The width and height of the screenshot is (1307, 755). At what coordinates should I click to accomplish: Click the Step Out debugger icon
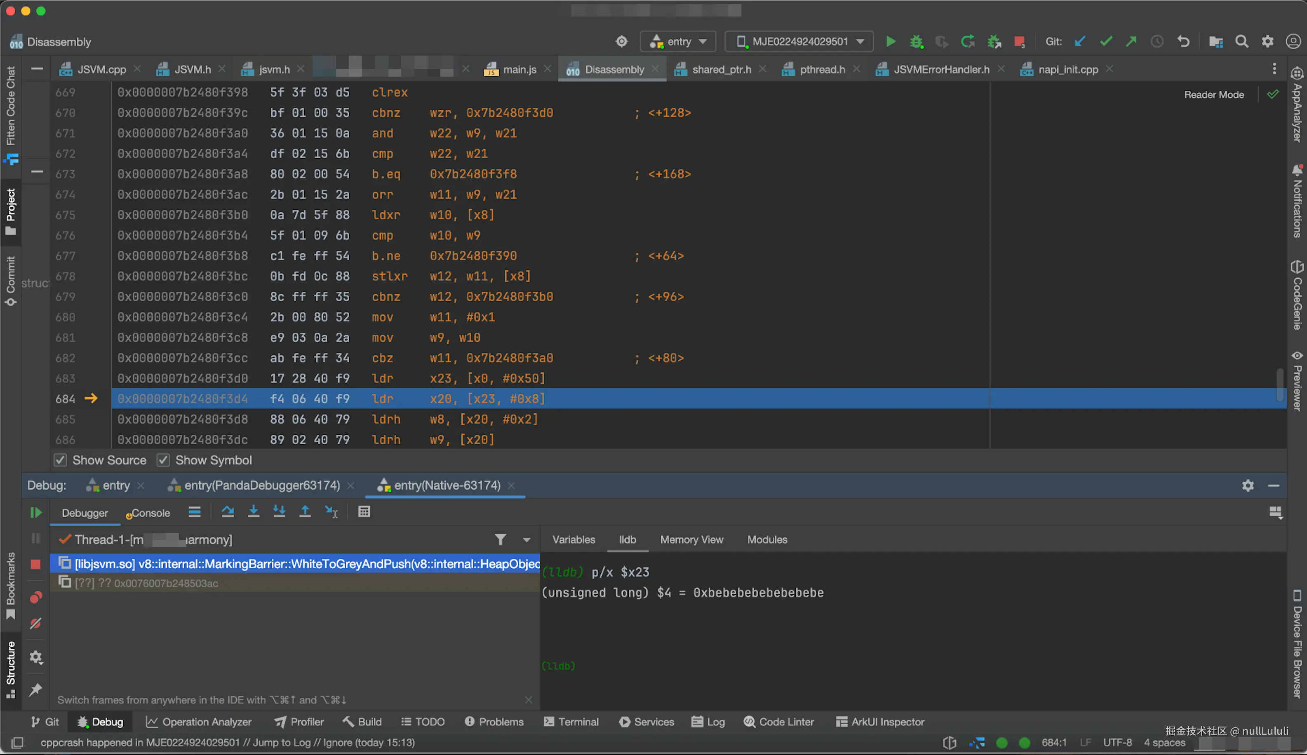(305, 512)
